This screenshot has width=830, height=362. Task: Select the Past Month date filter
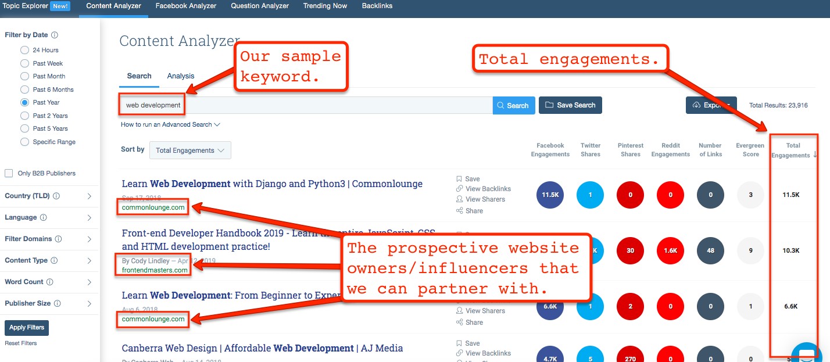(x=24, y=77)
